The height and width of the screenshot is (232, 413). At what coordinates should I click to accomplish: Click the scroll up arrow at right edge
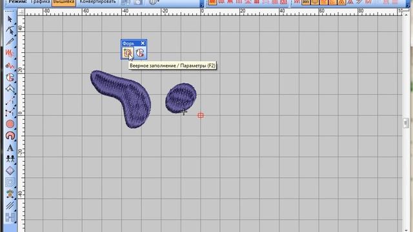pos(406,15)
